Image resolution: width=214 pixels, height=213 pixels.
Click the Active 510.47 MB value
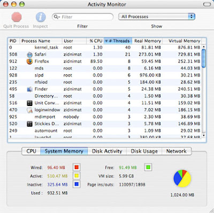pyautogui.click(x=57, y=176)
